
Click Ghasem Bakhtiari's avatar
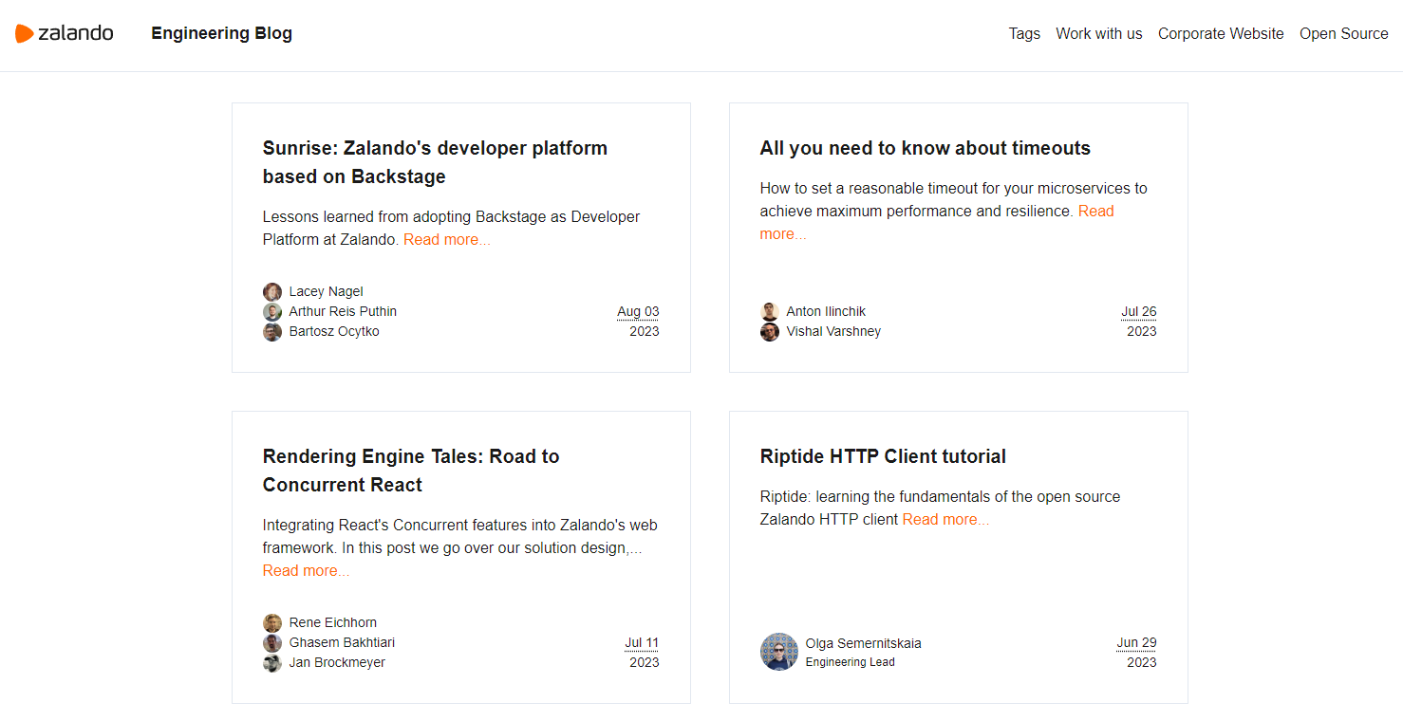click(x=272, y=643)
